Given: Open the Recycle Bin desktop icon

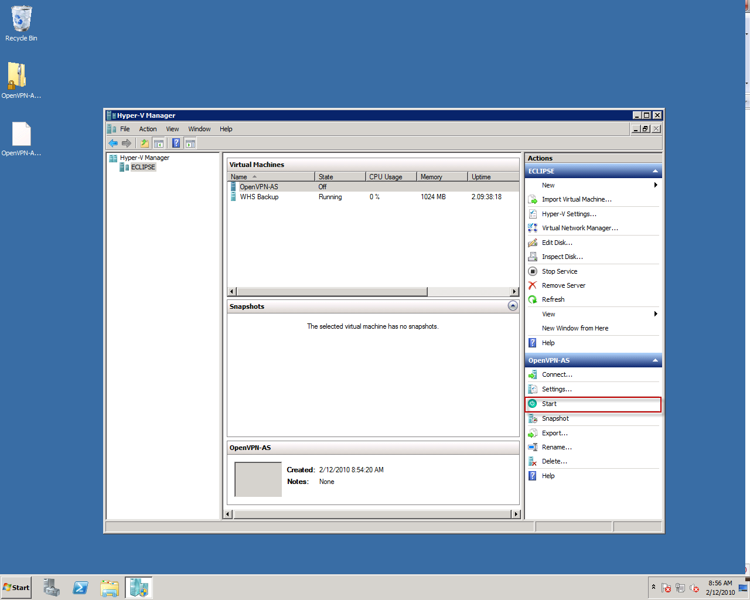Looking at the screenshot, I should click(x=21, y=24).
